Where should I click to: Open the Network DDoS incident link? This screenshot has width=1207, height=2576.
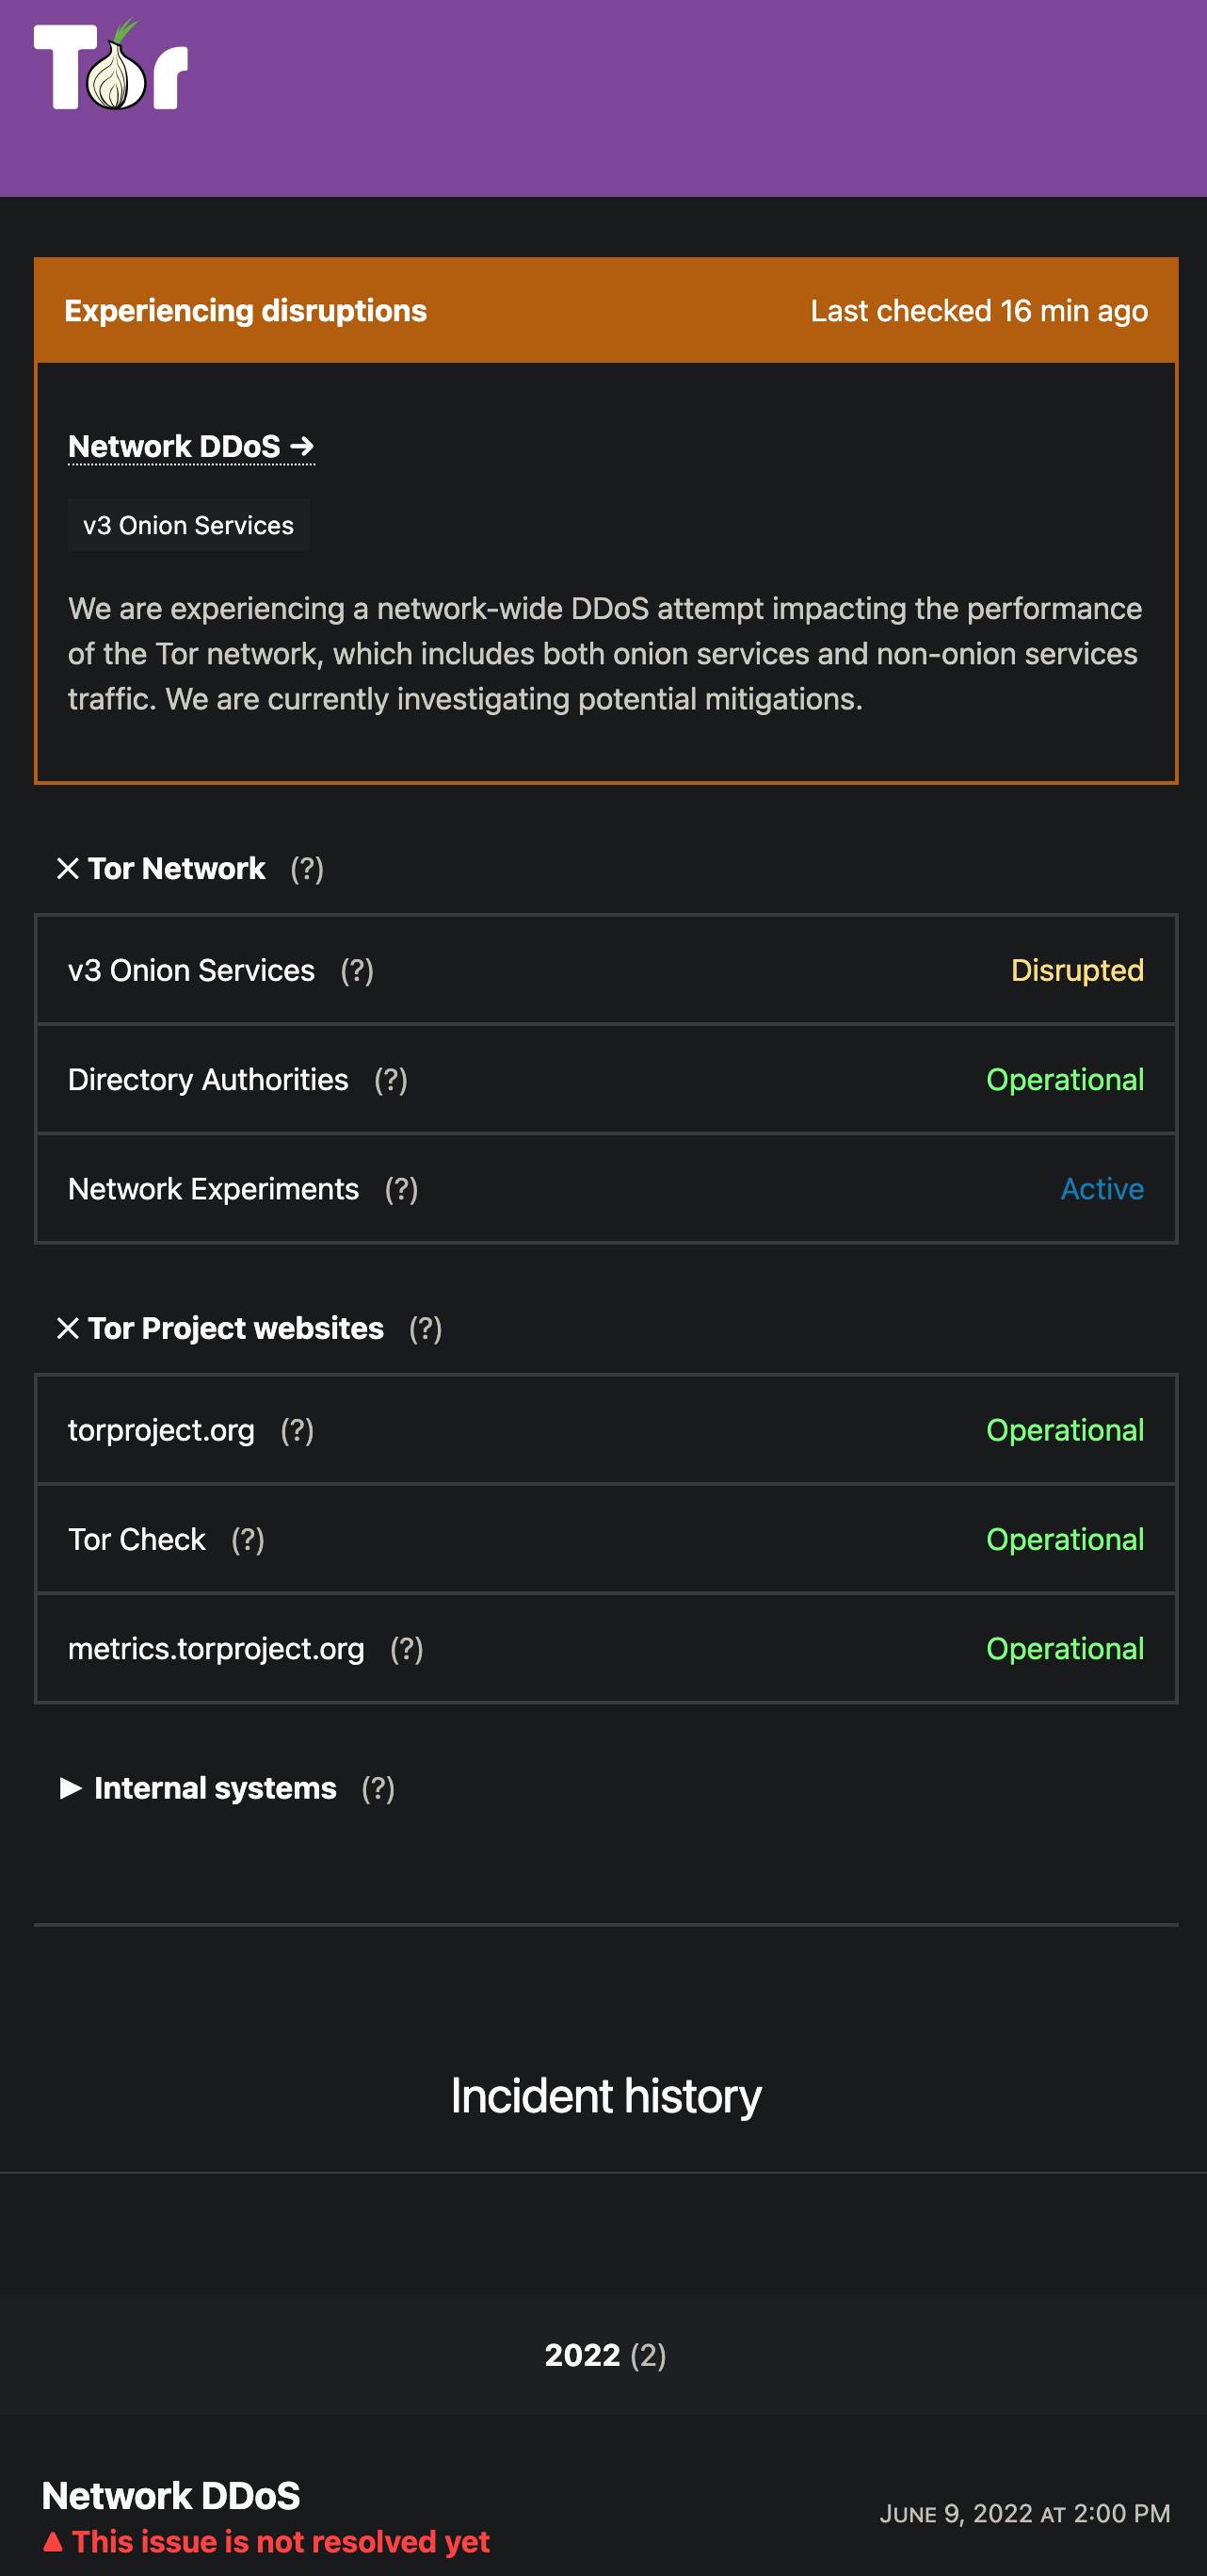pyautogui.click(x=191, y=446)
